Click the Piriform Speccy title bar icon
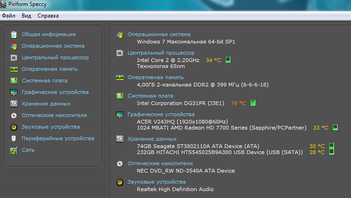The width and height of the screenshot is (351, 198). (x=3, y=4)
